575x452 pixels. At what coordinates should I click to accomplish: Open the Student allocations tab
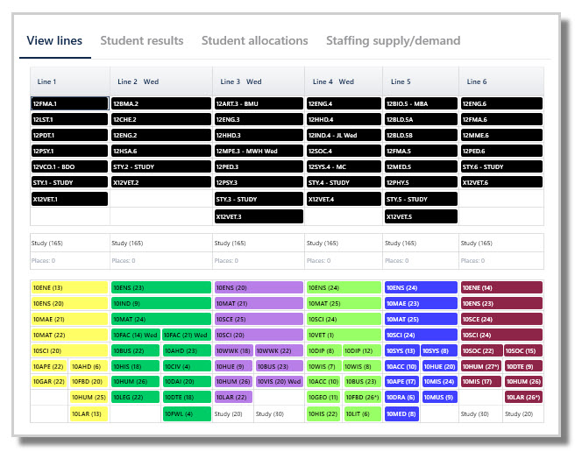[x=254, y=40]
